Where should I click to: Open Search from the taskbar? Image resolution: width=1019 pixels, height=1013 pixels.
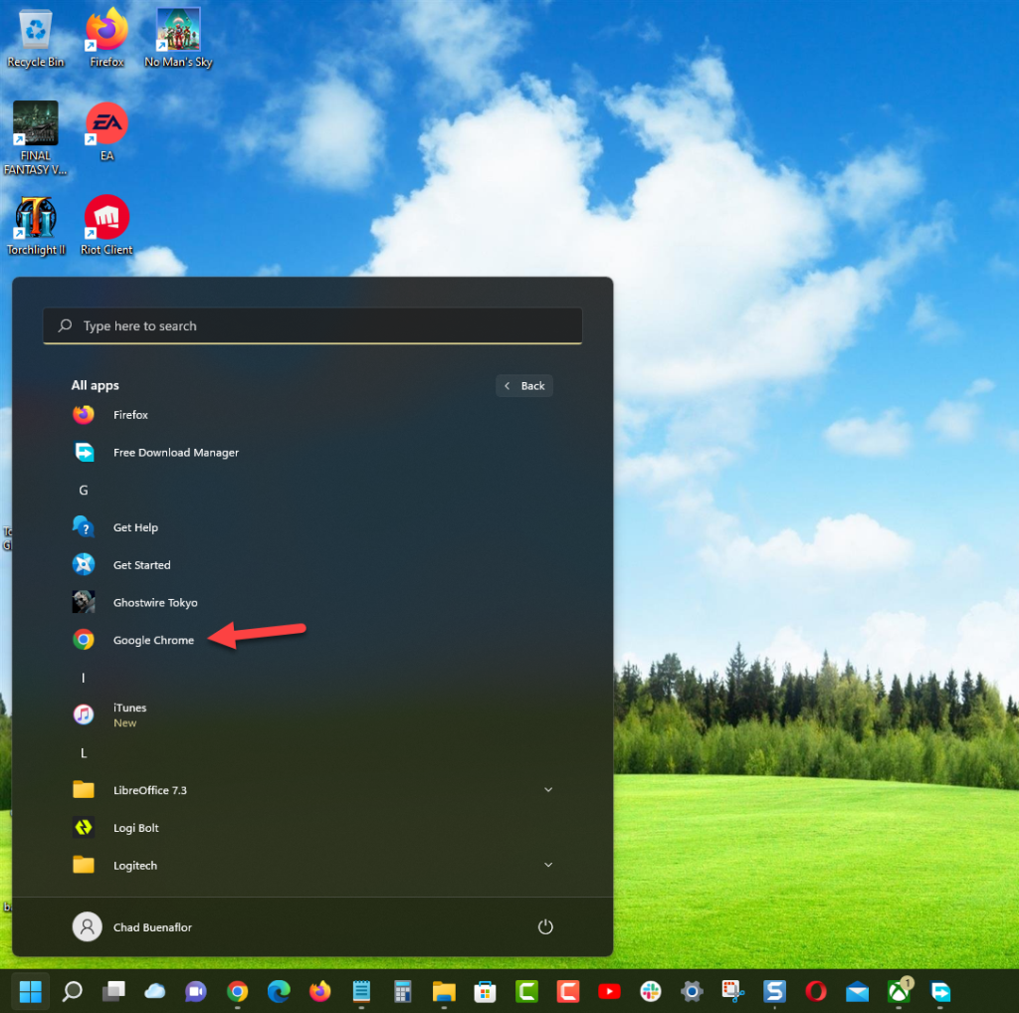[x=72, y=991]
